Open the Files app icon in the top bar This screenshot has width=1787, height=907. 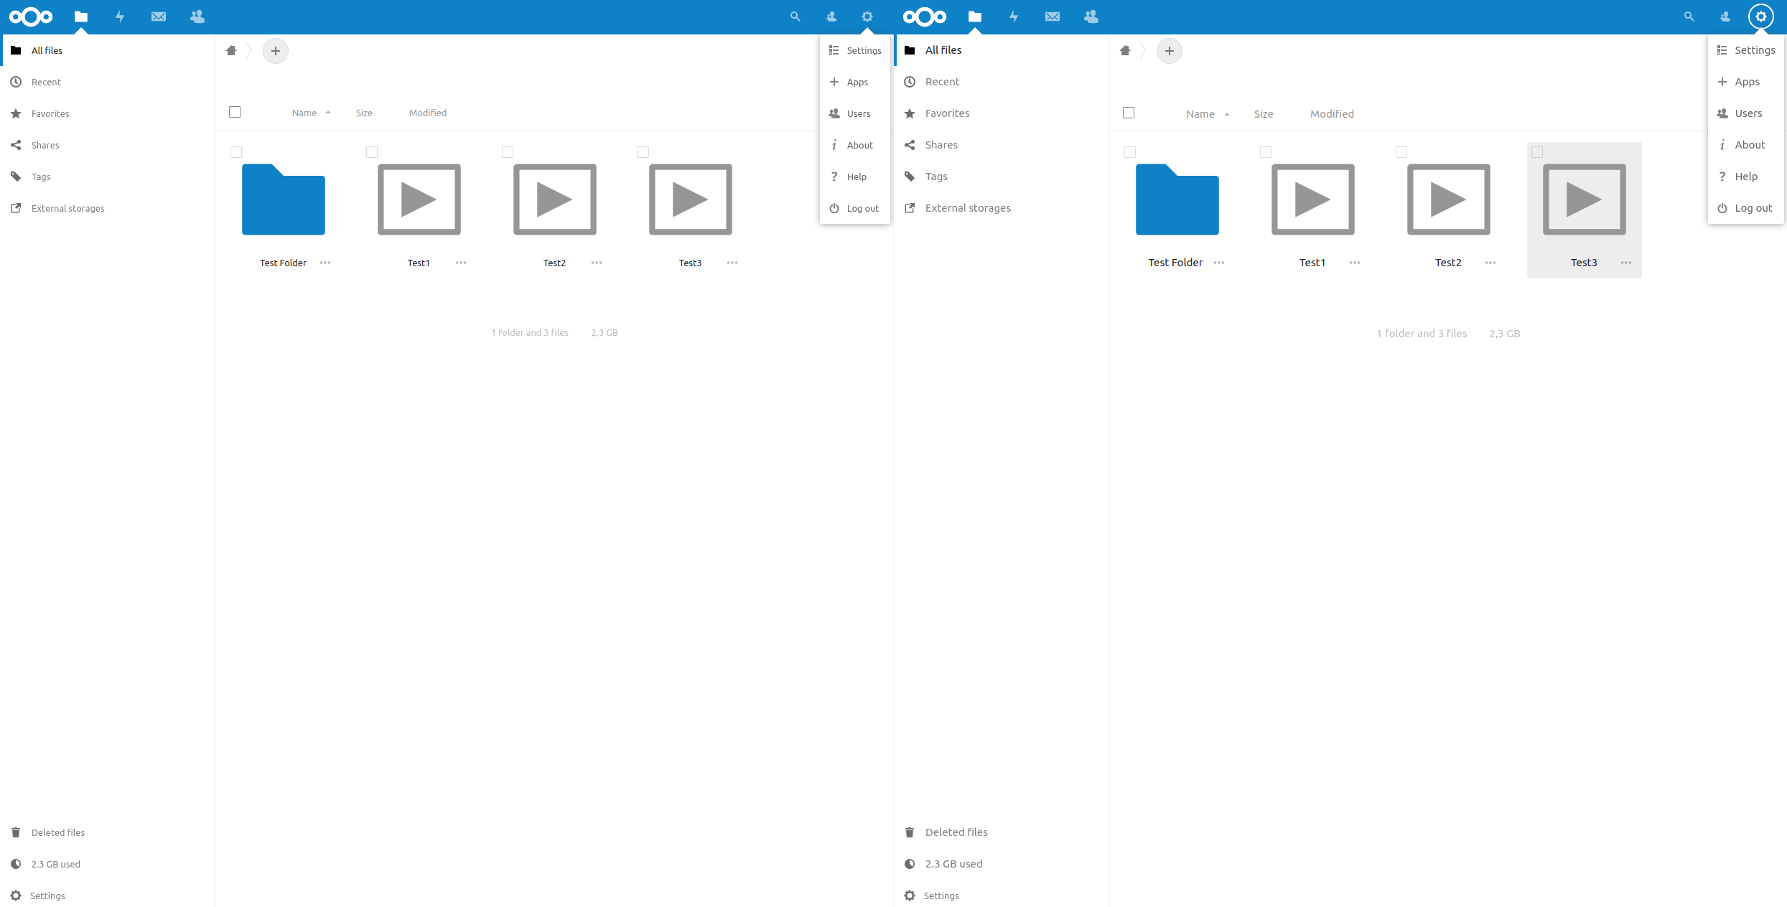[x=81, y=16]
